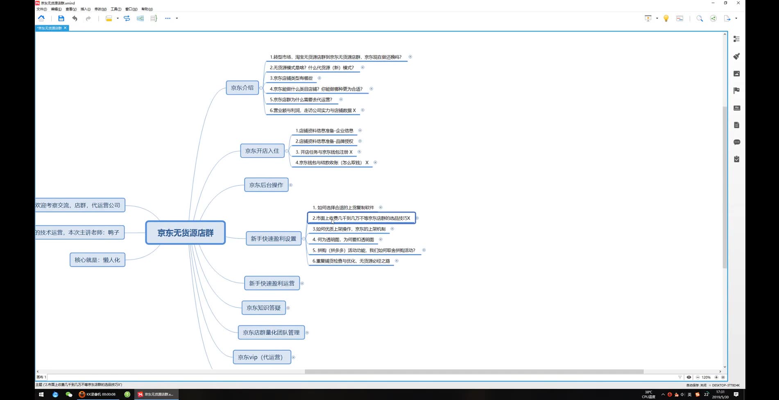Click the actual-size zoom icon after the plus
This screenshot has height=400, width=779.
point(723,377)
